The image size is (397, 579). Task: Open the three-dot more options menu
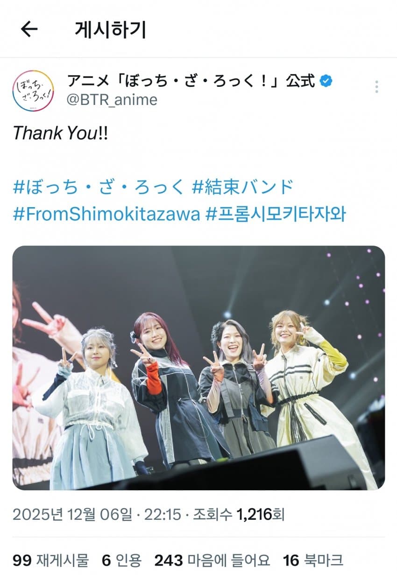pyautogui.click(x=376, y=87)
